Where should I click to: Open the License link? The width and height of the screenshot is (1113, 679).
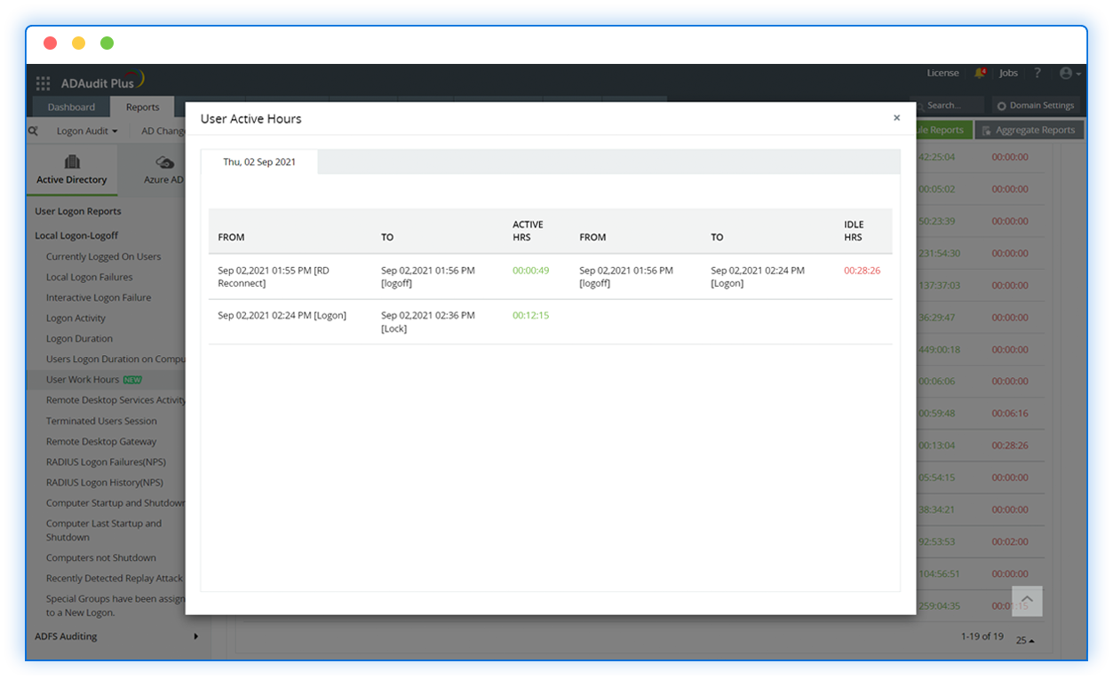pos(942,73)
